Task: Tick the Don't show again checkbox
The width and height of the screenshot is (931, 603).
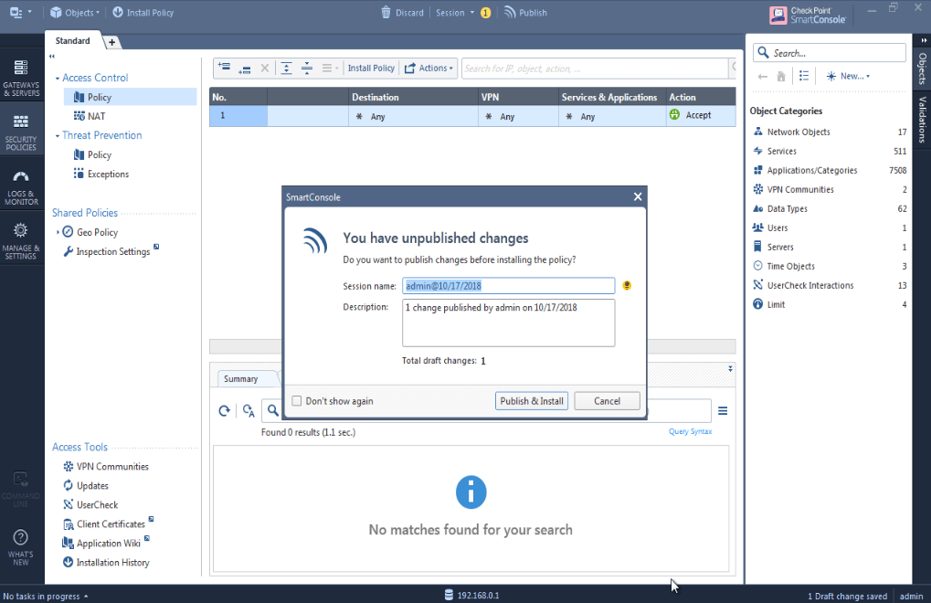Action: pyautogui.click(x=297, y=400)
